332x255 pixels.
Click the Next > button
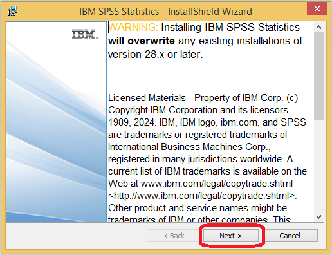coord(230,236)
